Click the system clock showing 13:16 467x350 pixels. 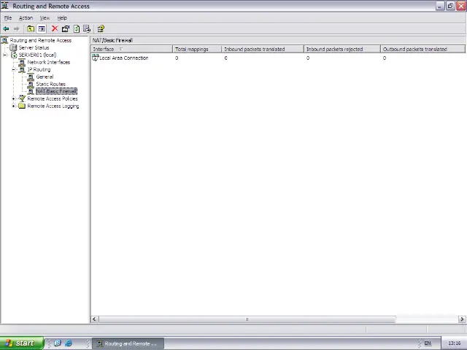pos(455,343)
